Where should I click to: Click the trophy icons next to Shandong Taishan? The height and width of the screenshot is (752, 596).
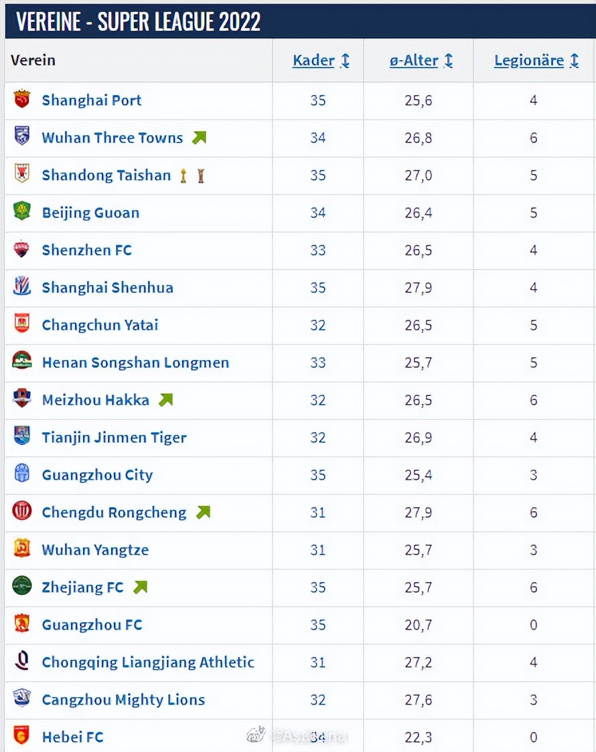(x=192, y=175)
